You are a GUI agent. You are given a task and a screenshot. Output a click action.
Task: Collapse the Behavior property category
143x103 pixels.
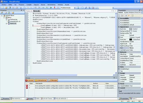pos(119,52)
